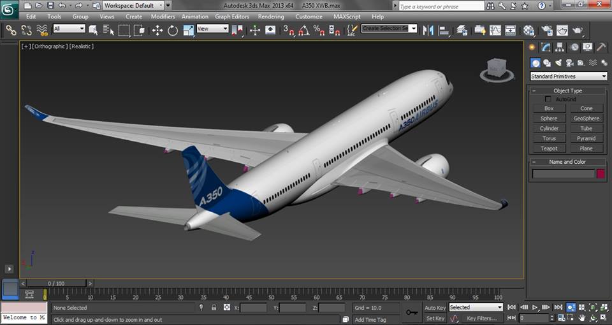Click the Window/Crossing selection toggle

tap(139, 30)
